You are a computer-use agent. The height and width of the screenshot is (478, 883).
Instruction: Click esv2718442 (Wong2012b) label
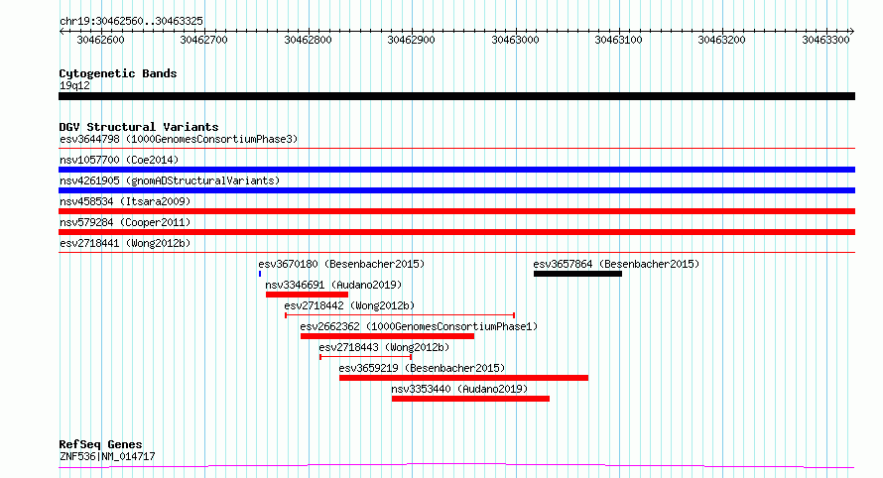point(349,305)
